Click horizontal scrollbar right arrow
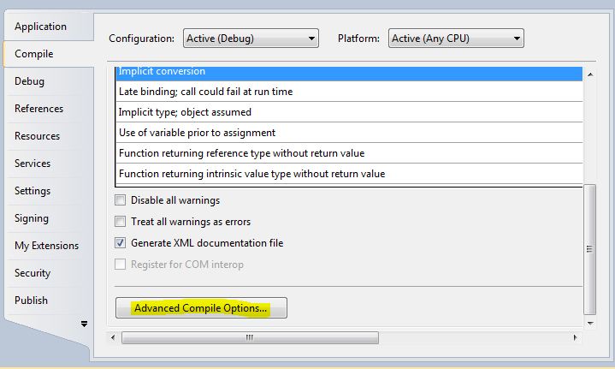This screenshot has width=615, height=369. 575,337
